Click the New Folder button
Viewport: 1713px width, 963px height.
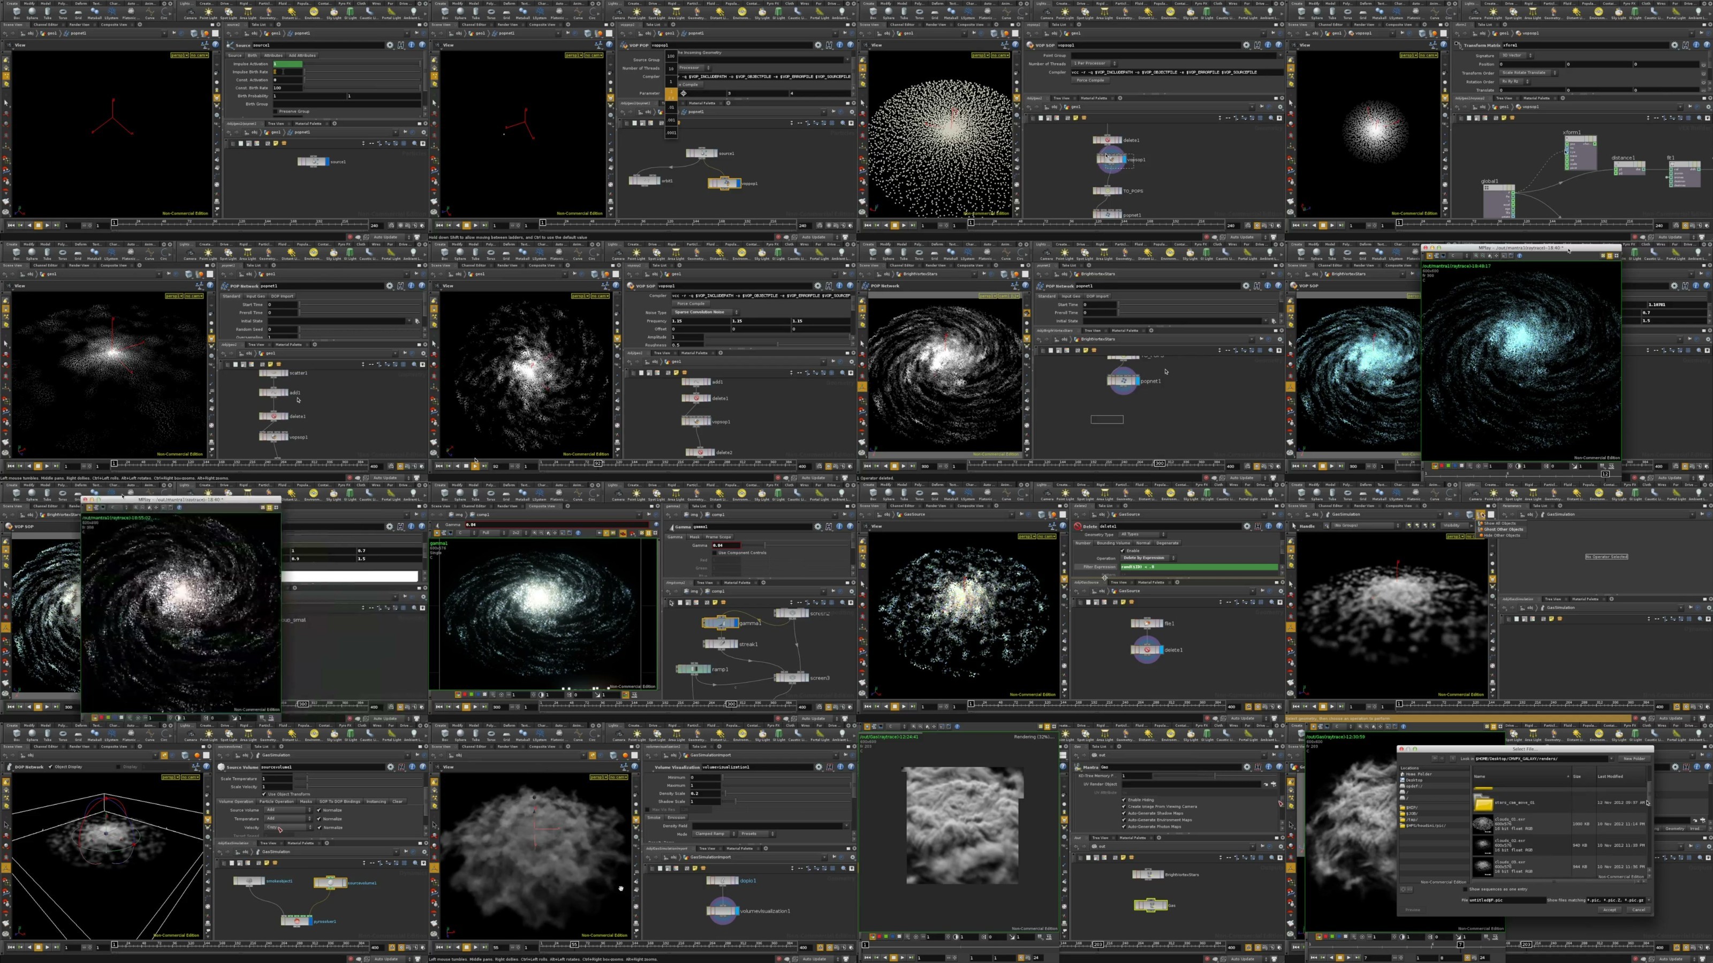point(1634,758)
